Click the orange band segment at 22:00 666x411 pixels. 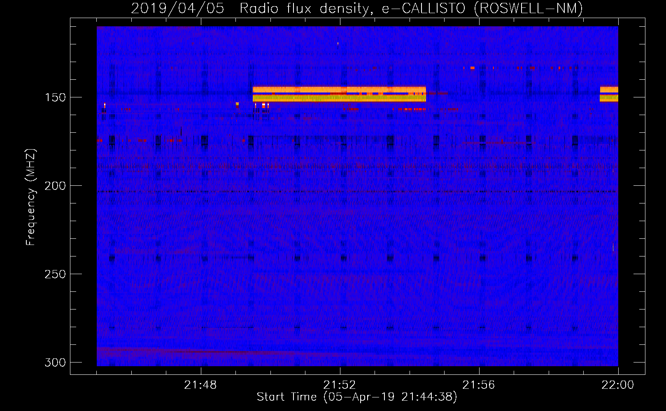tap(609, 94)
